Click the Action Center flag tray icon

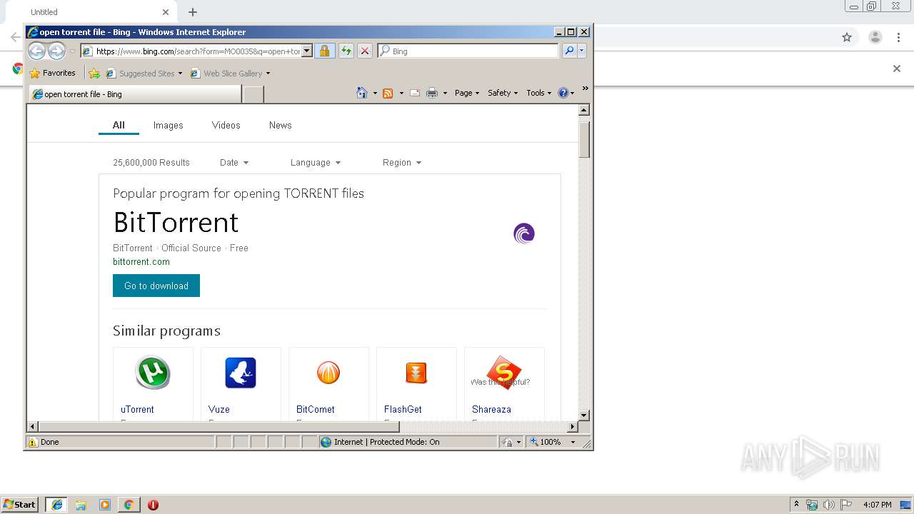tap(846, 505)
